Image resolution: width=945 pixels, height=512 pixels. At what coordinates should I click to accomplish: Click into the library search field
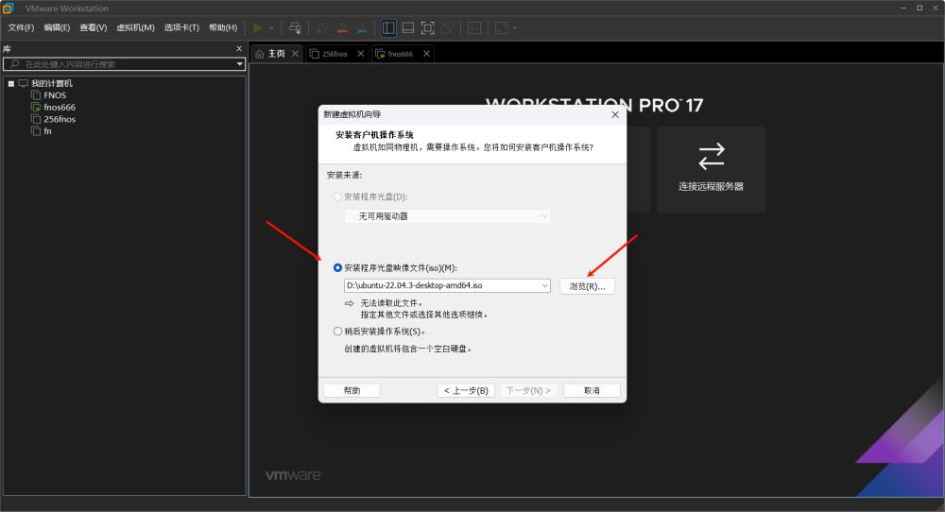tap(124, 64)
